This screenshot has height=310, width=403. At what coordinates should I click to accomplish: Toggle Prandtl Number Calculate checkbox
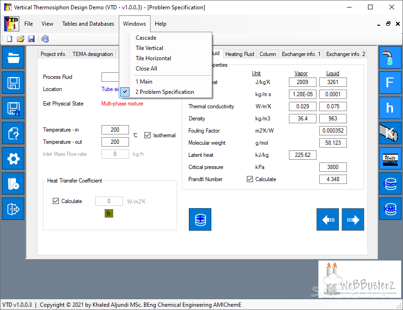250,179
